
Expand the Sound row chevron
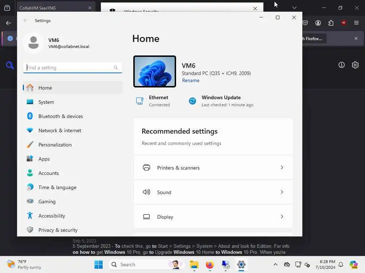click(282, 192)
